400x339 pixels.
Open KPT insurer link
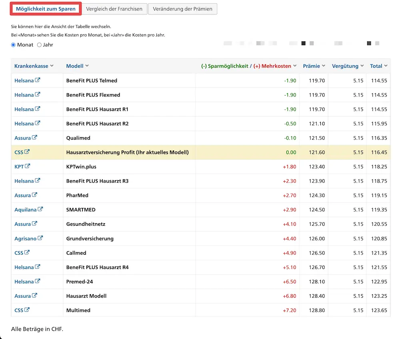[19, 166]
